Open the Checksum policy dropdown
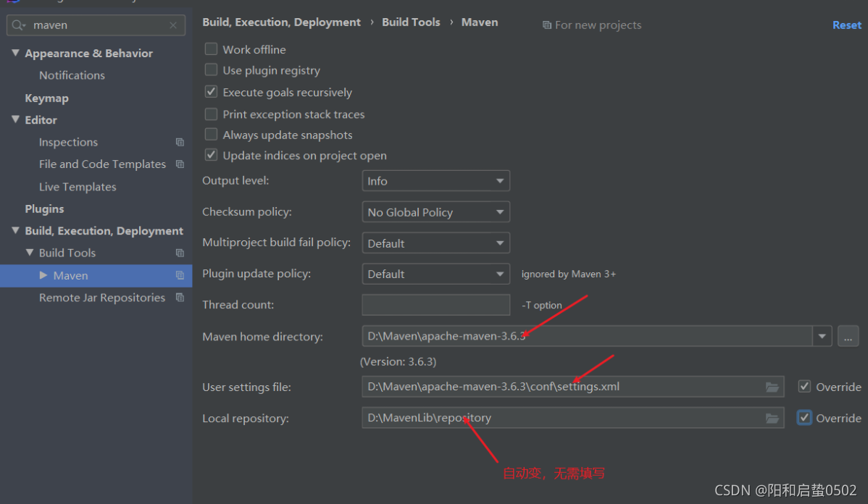The height and width of the screenshot is (504, 868). (435, 212)
